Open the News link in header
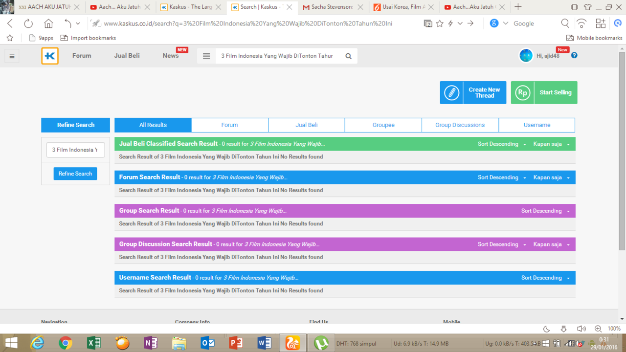This screenshot has height=352, width=626. (171, 56)
